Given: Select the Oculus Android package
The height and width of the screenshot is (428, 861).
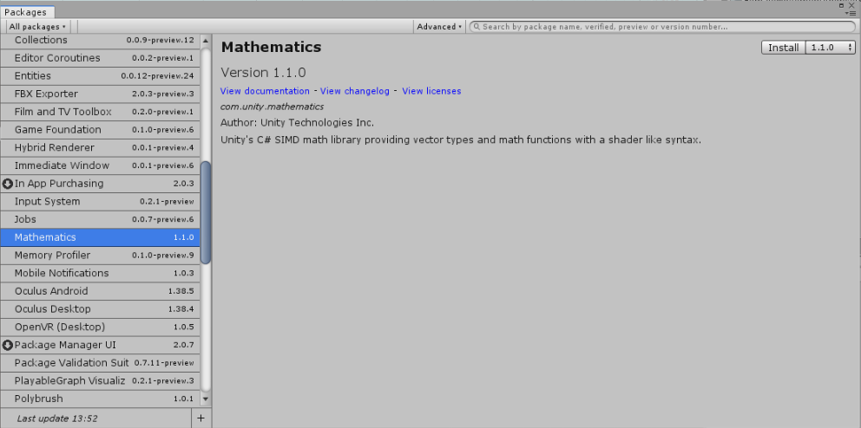Looking at the screenshot, I should pyautogui.click(x=100, y=291).
